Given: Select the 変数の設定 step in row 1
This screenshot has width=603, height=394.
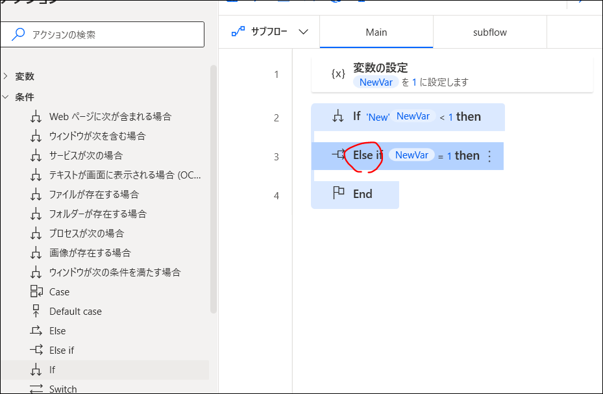Looking at the screenshot, I should coord(452,74).
